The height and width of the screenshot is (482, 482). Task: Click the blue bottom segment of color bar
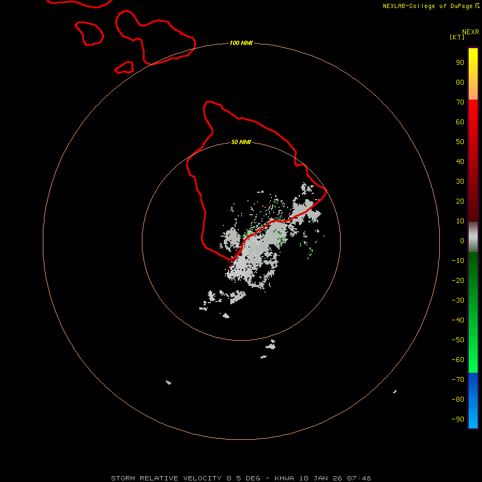(x=473, y=401)
